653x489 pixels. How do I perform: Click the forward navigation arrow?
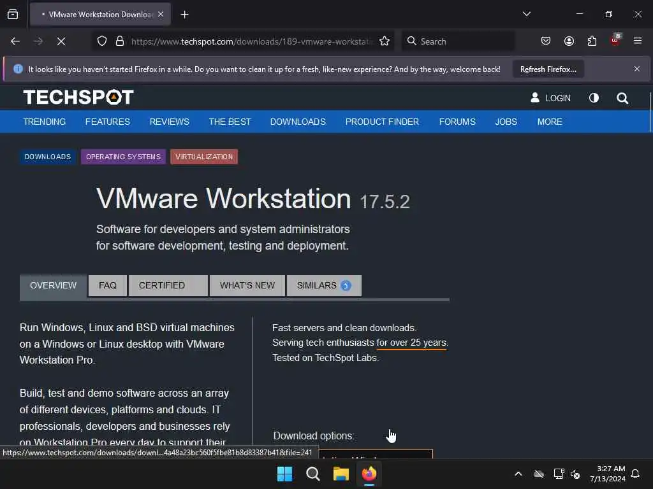[38, 41]
